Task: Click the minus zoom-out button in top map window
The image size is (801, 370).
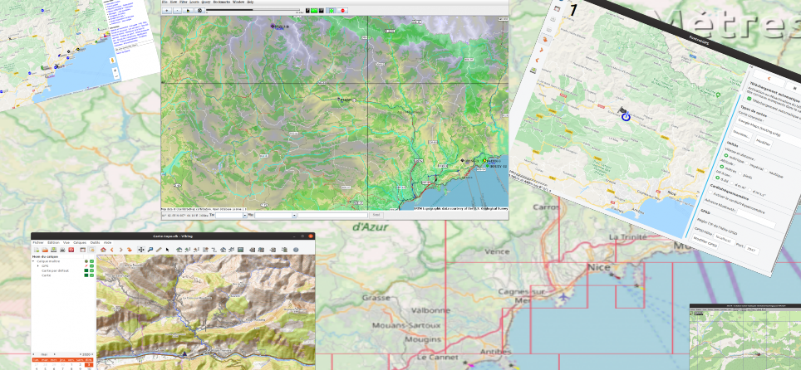Action: [x=177, y=10]
